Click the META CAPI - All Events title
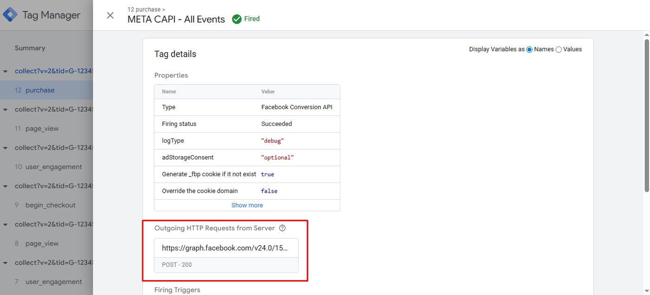Viewport: 650px width, 295px height. coord(176,19)
